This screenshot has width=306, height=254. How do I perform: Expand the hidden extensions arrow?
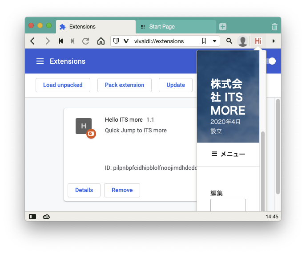click(x=274, y=41)
